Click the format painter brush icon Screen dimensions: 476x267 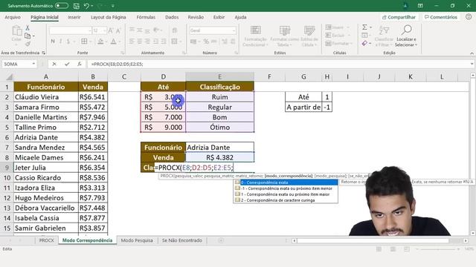(x=28, y=44)
